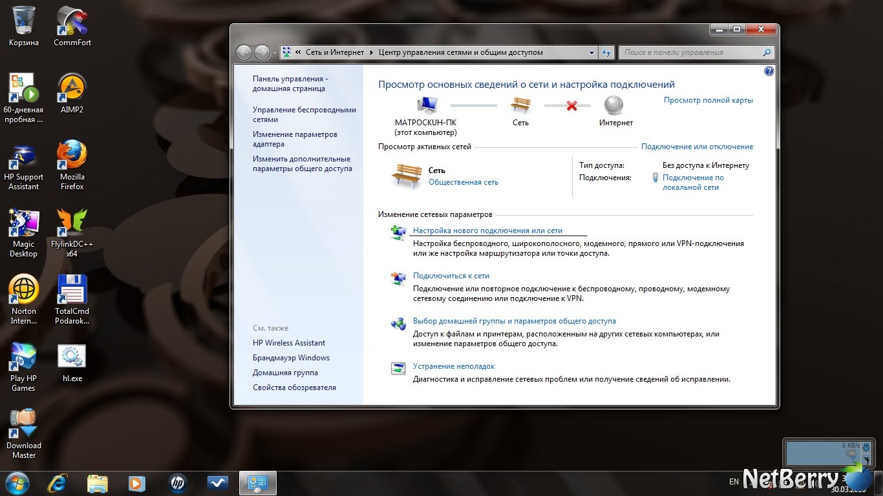Viewport: 883px width, 496px height.
Task: Open HP Wireless Assistant link
Action: tap(289, 343)
